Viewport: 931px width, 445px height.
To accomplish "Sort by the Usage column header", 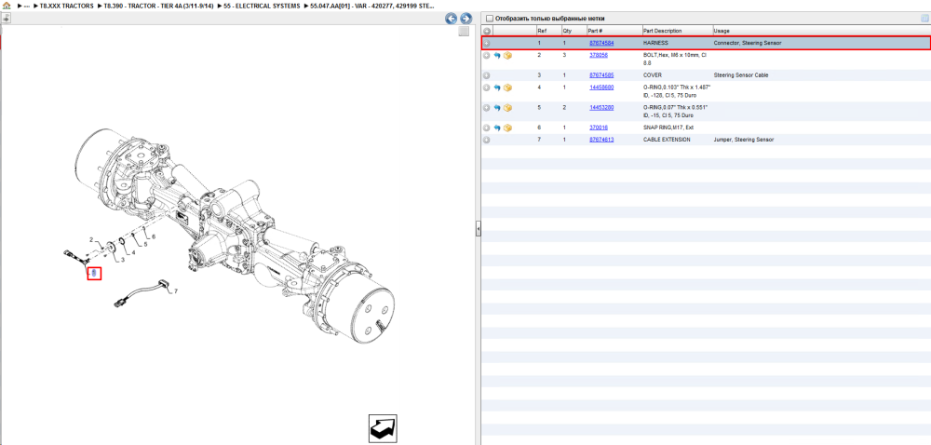I will point(722,31).
